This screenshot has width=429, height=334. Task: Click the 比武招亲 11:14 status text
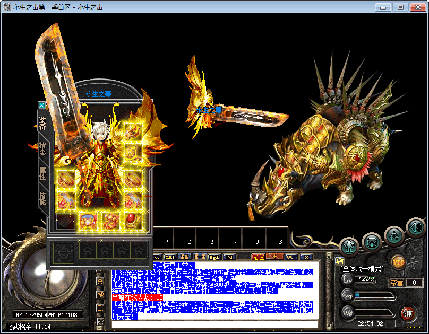coord(29,327)
